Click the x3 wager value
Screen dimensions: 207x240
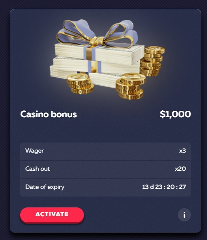point(183,151)
